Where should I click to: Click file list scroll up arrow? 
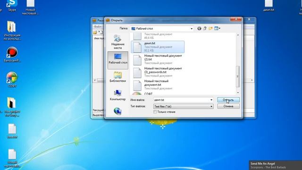point(238,35)
